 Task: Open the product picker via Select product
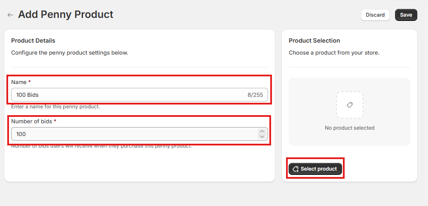316,169
